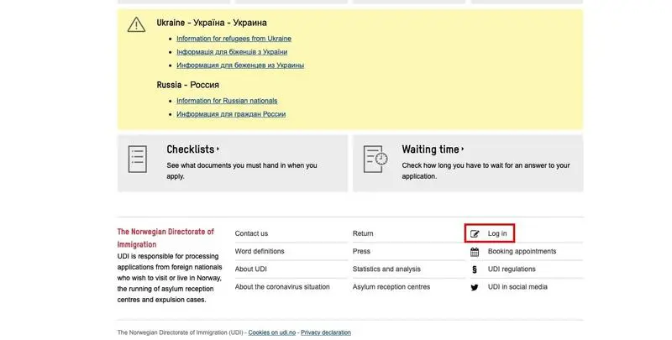672x340 pixels.
Task: Click the Booking appointments calendar icon
Action: click(x=475, y=252)
